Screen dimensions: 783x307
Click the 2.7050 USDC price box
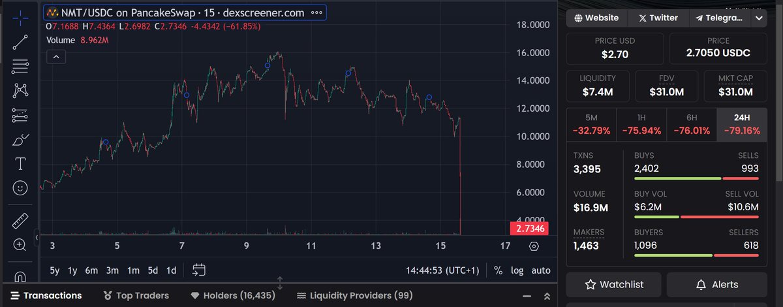tap(718, 48)
